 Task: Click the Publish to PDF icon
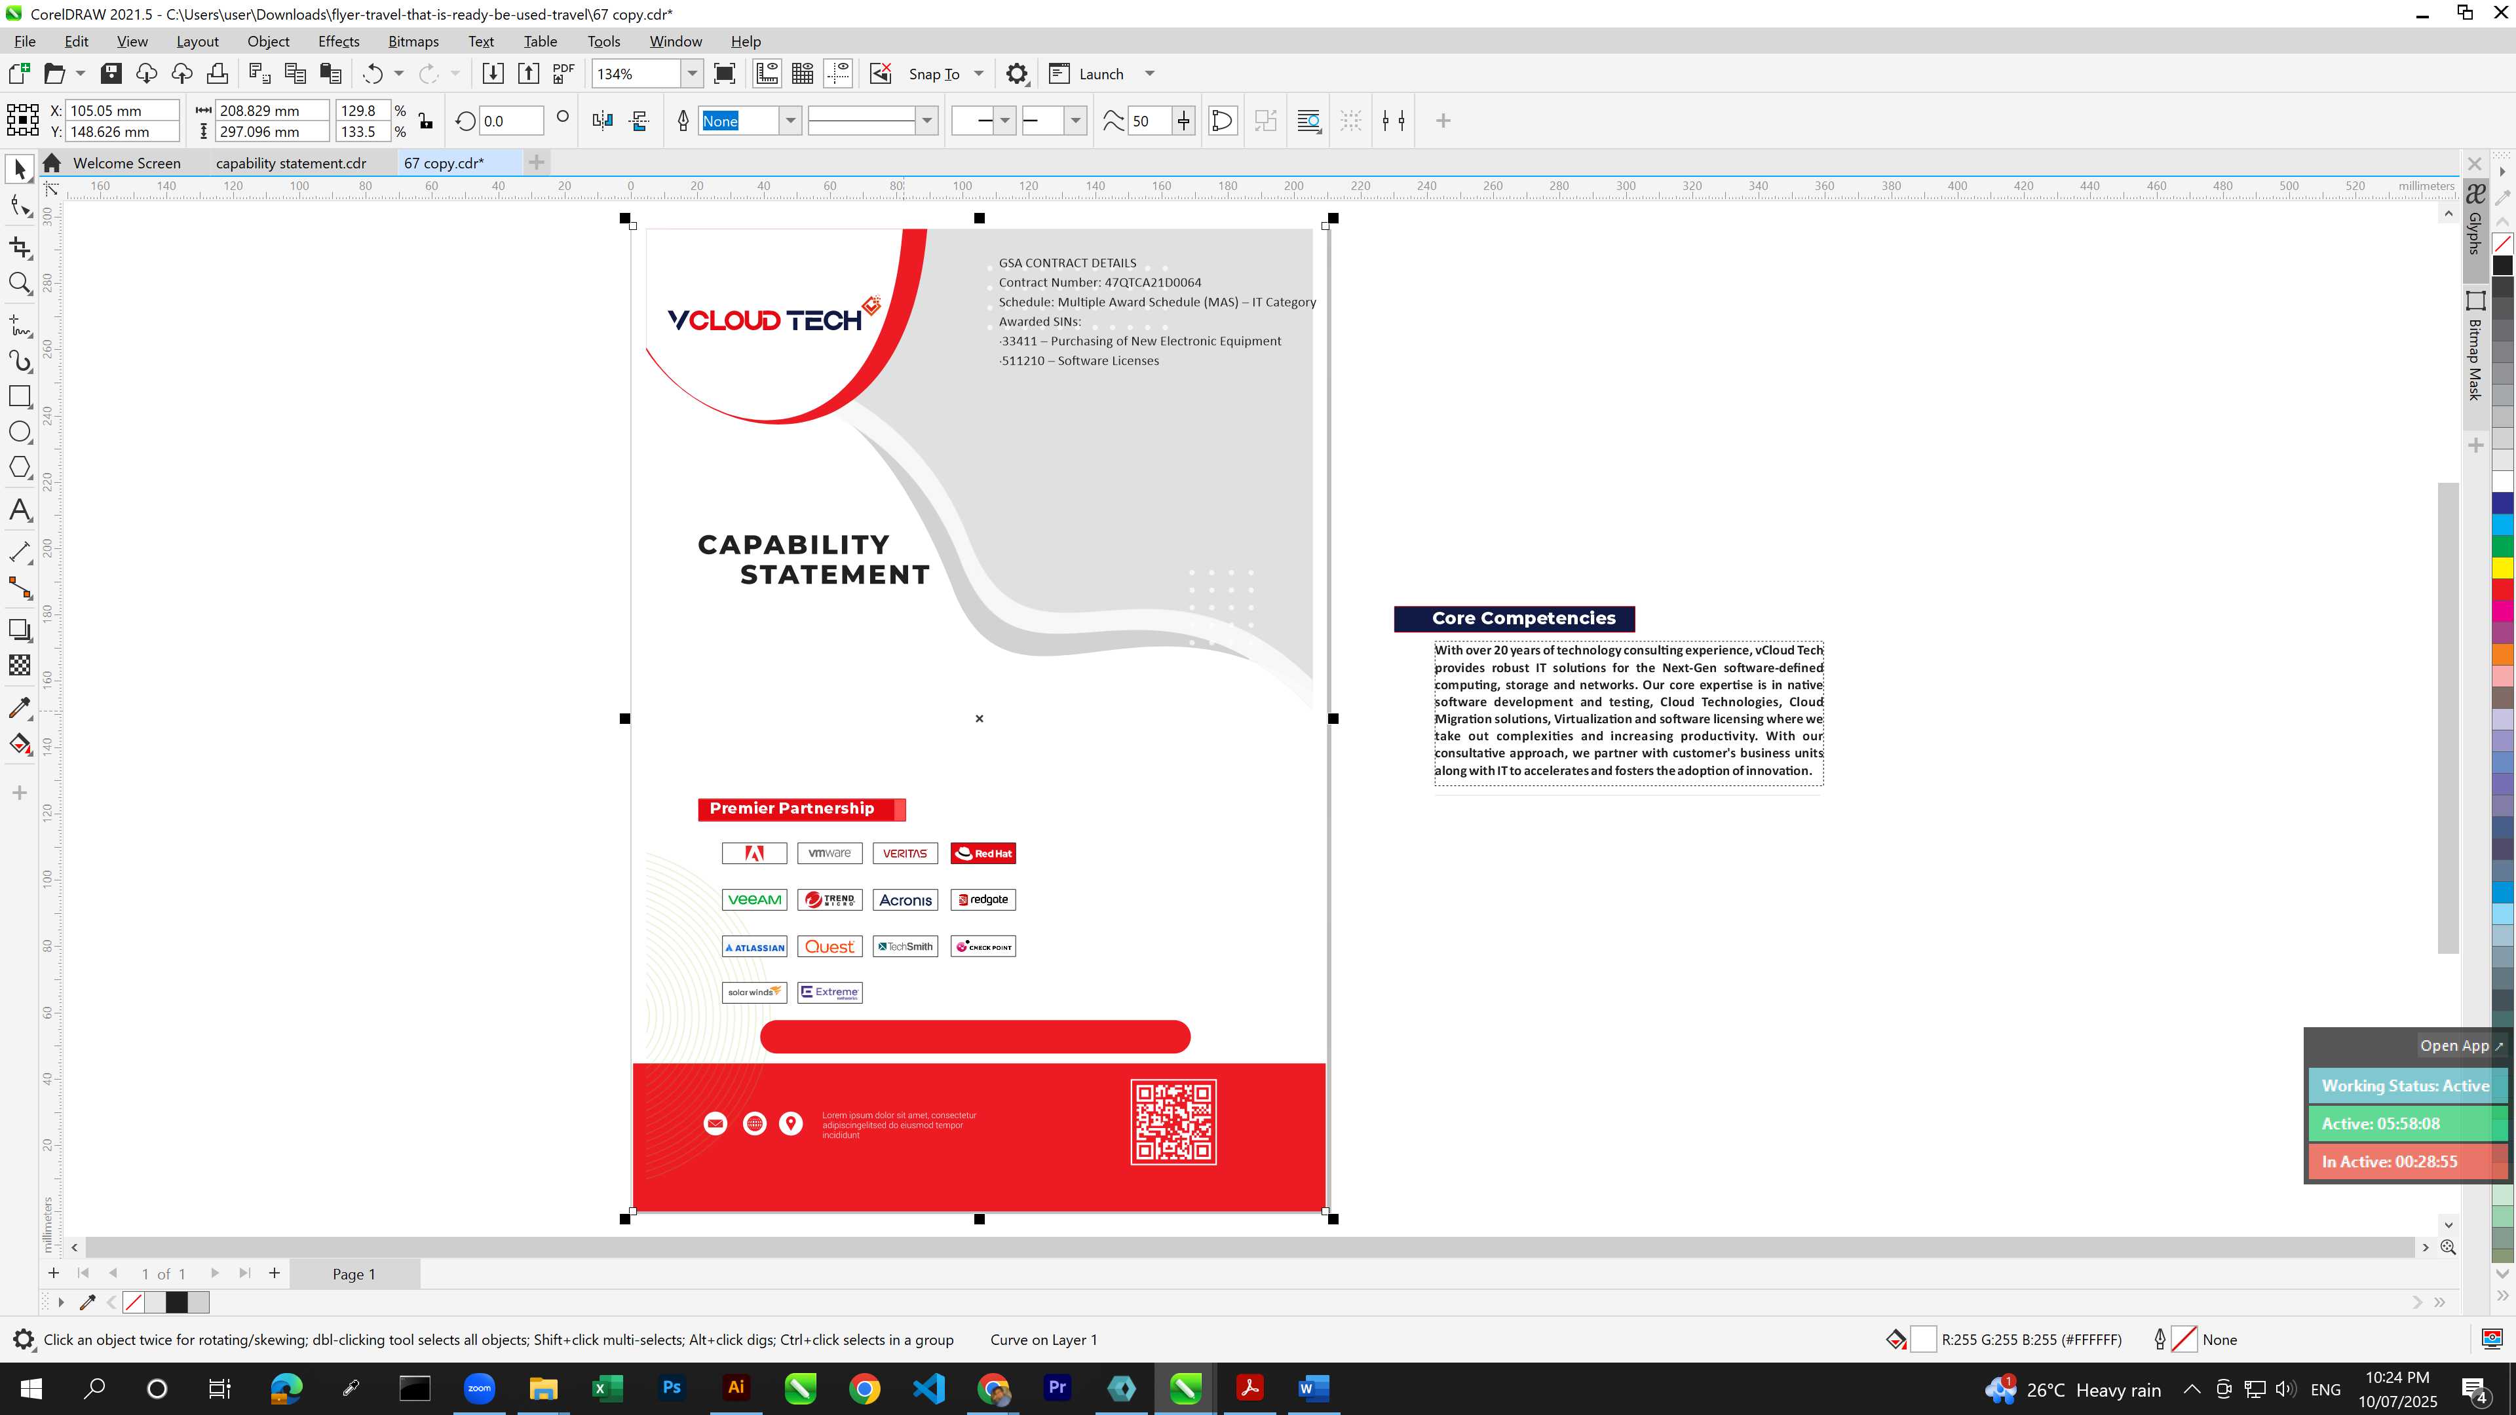(563, 74)
